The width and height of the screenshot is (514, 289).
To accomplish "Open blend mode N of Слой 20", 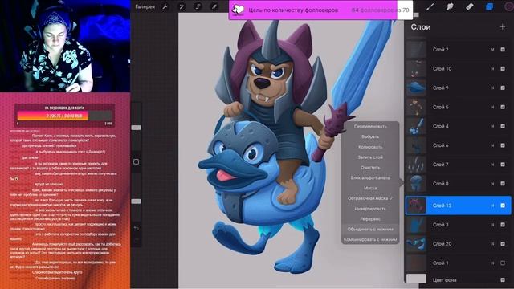I will 492,244.
